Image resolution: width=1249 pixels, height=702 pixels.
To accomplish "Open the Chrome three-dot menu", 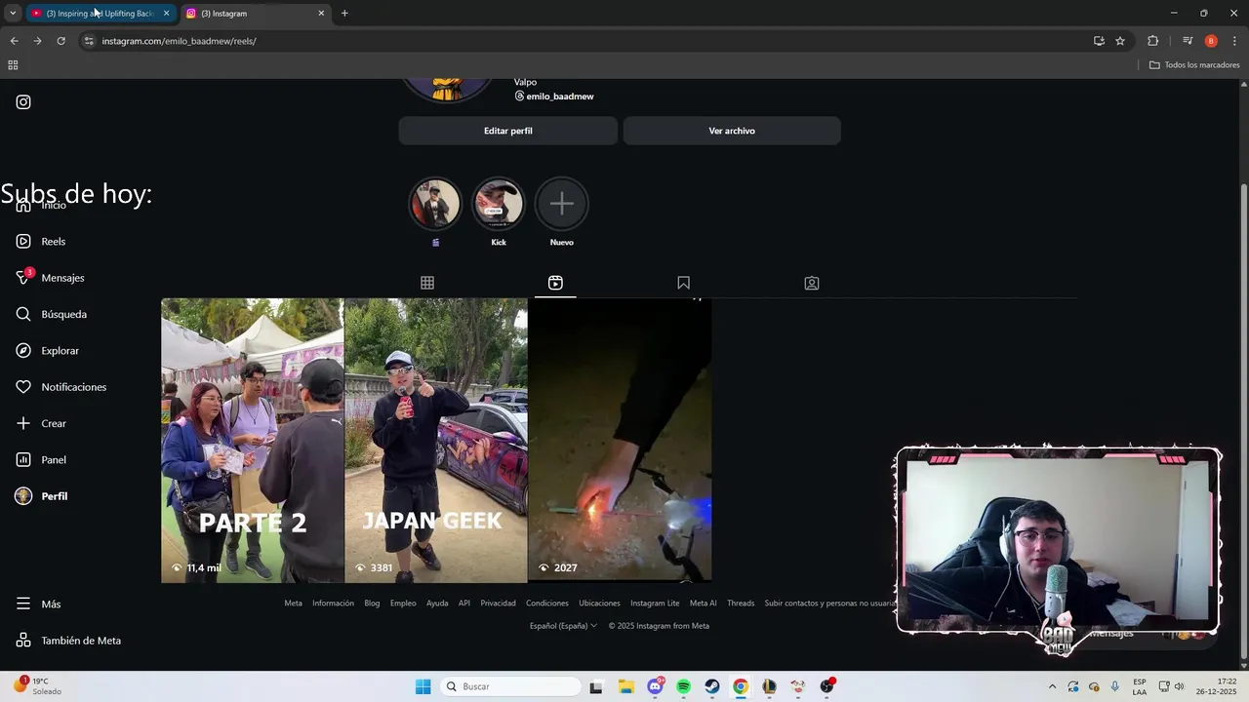I will point(1234,41).
